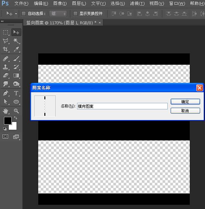
Task: Select the Crop tool
Action: 6,49
